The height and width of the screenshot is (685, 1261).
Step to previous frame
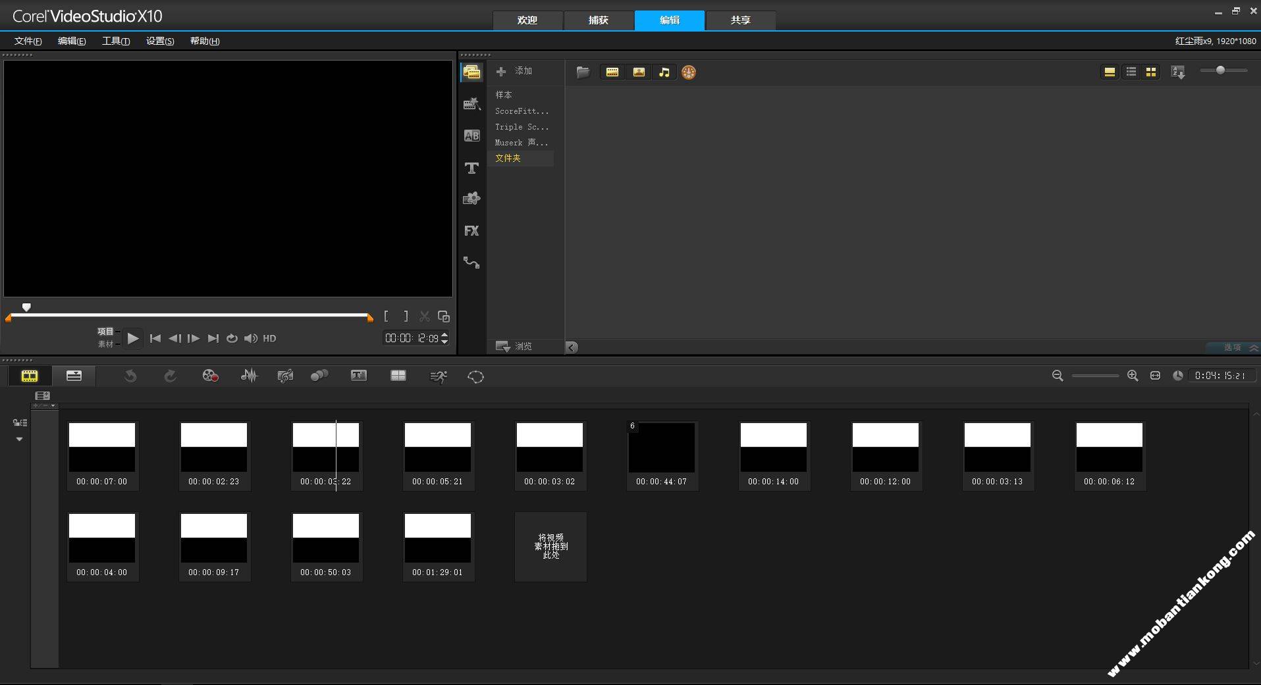click(174, 338)
